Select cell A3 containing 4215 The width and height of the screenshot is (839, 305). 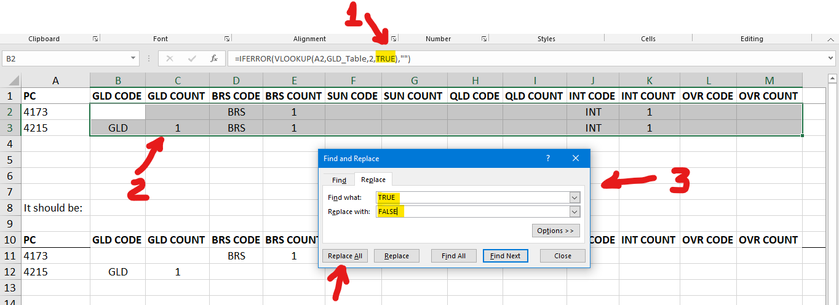click(55, 128)
